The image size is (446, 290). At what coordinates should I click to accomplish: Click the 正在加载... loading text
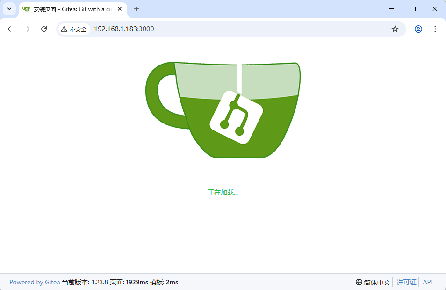point(223,192)
